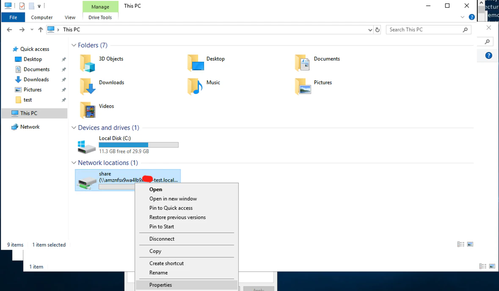Select the share network drive icon
Viewport: 499px width, 291px height.
coord(87,182)
